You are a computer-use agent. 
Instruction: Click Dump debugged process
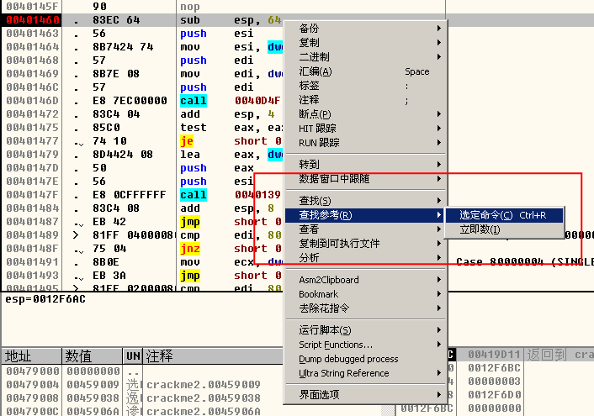pos(348,359)
